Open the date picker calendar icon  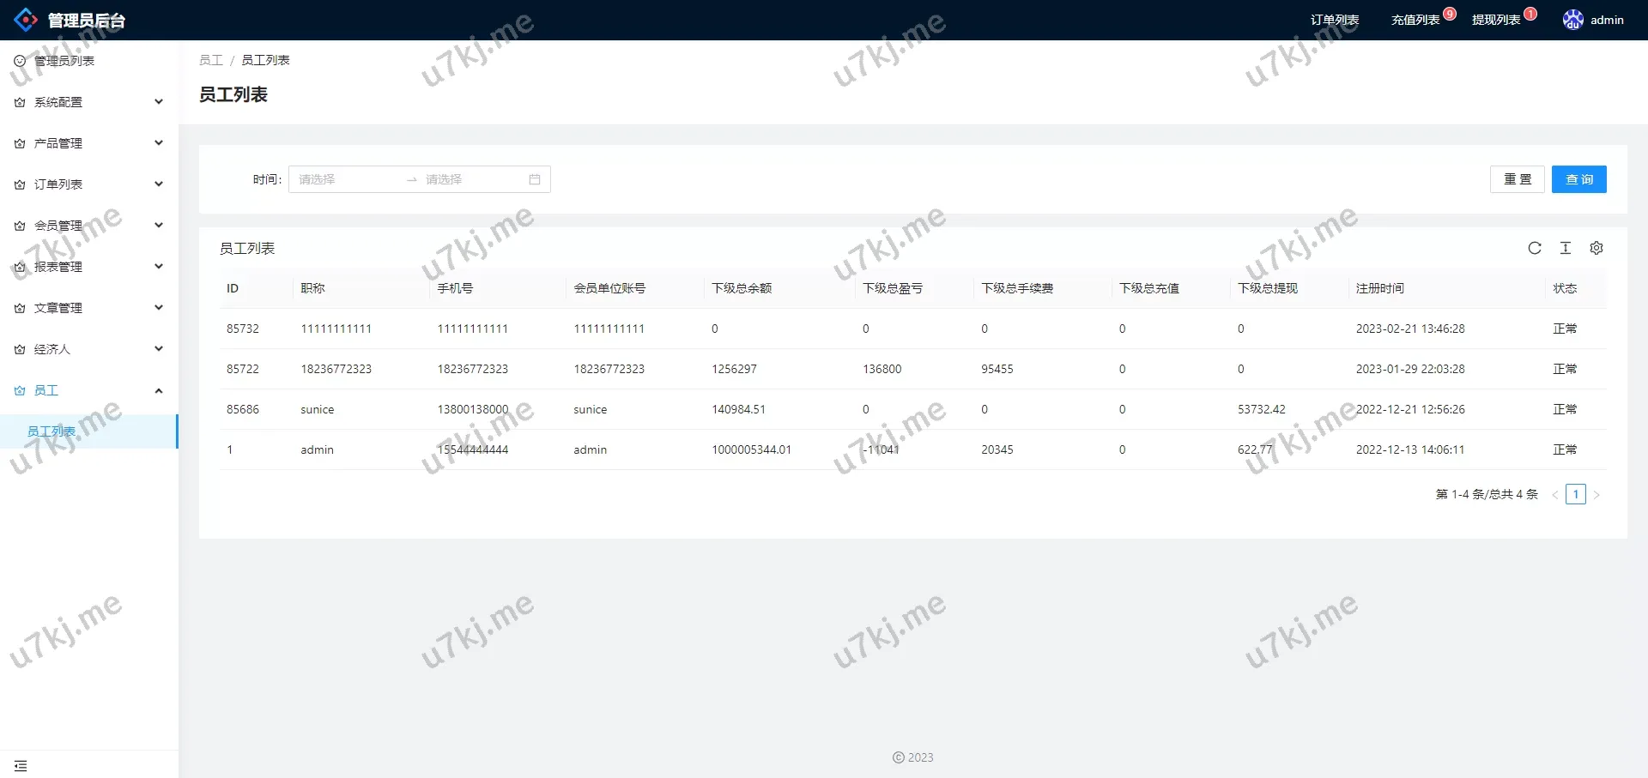pos(534,179)
